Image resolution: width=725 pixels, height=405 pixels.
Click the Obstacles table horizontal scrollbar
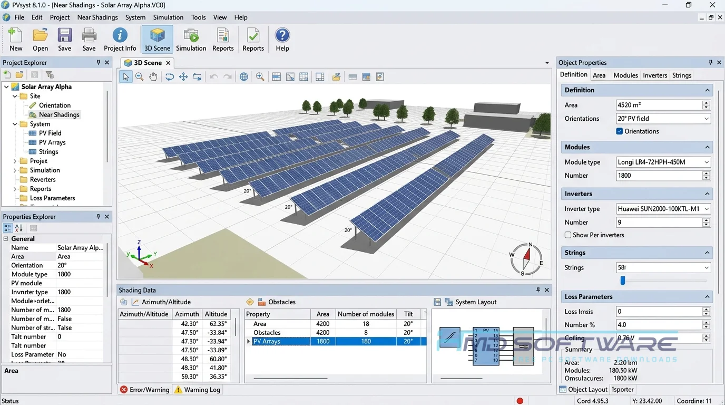[290, 378]
